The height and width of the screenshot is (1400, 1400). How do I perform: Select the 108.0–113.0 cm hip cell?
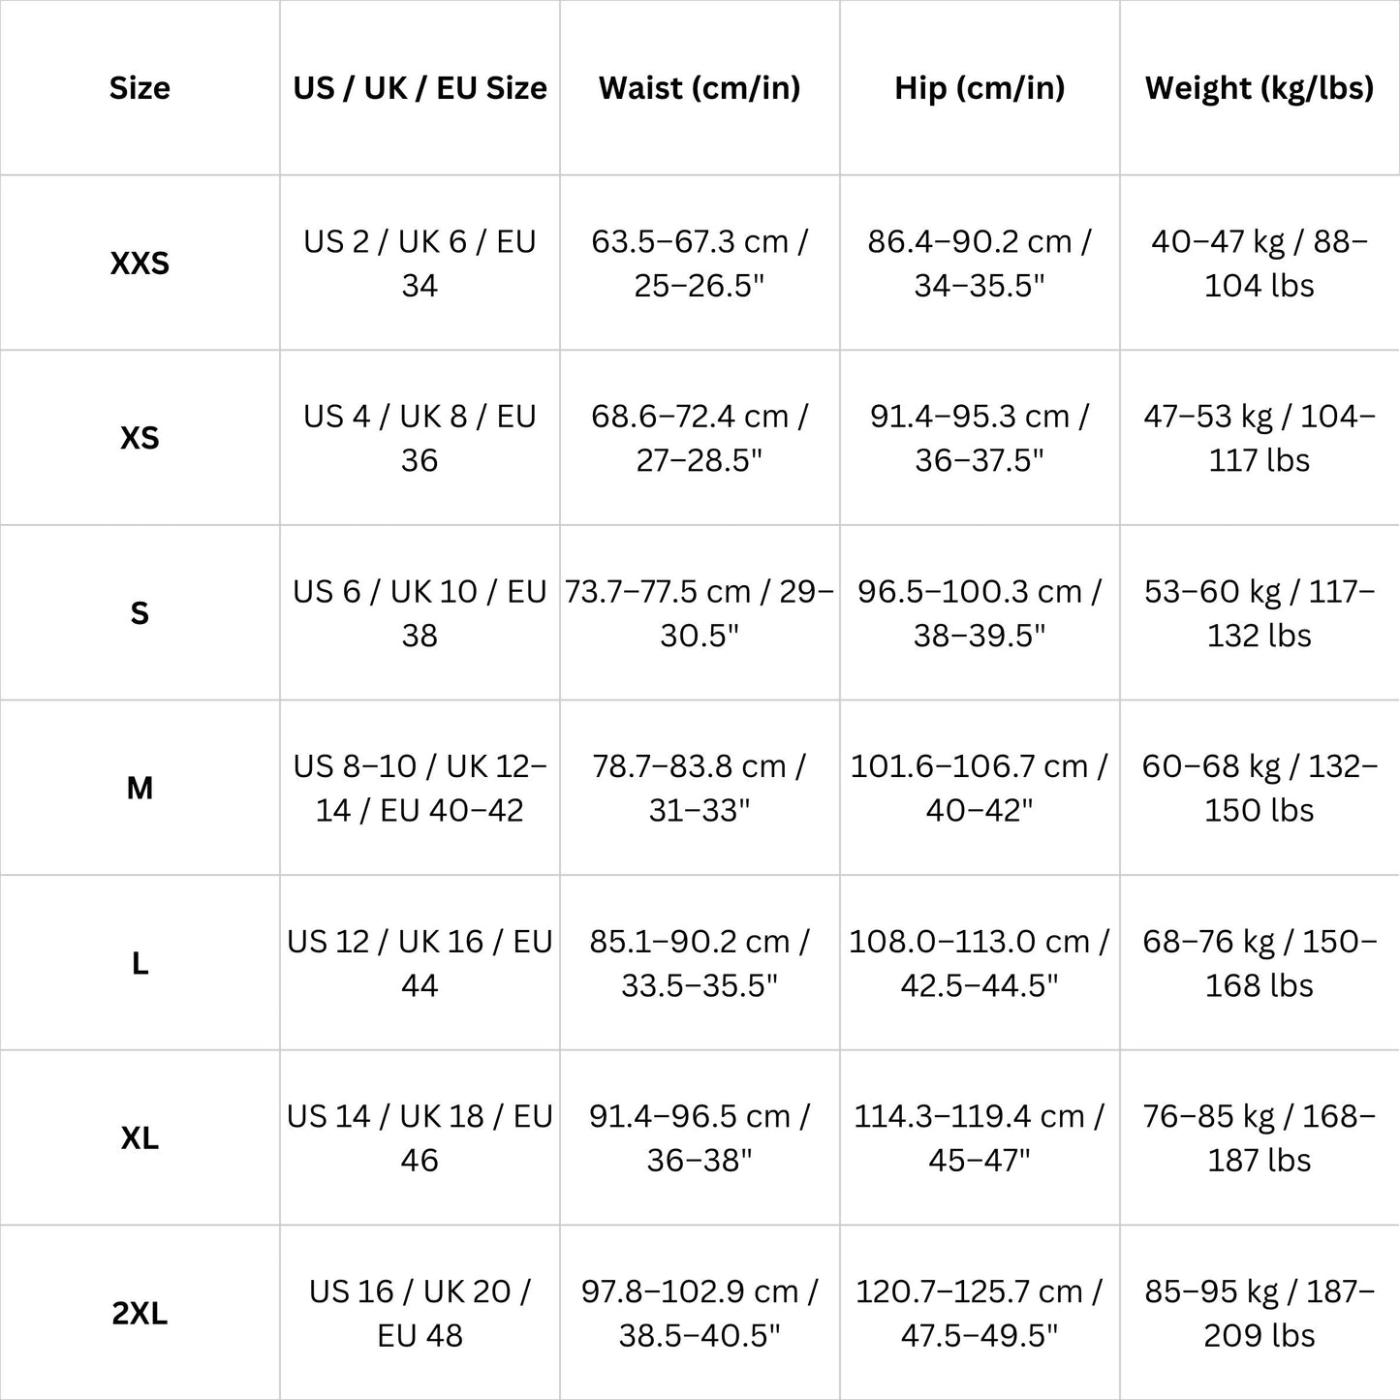980,963
